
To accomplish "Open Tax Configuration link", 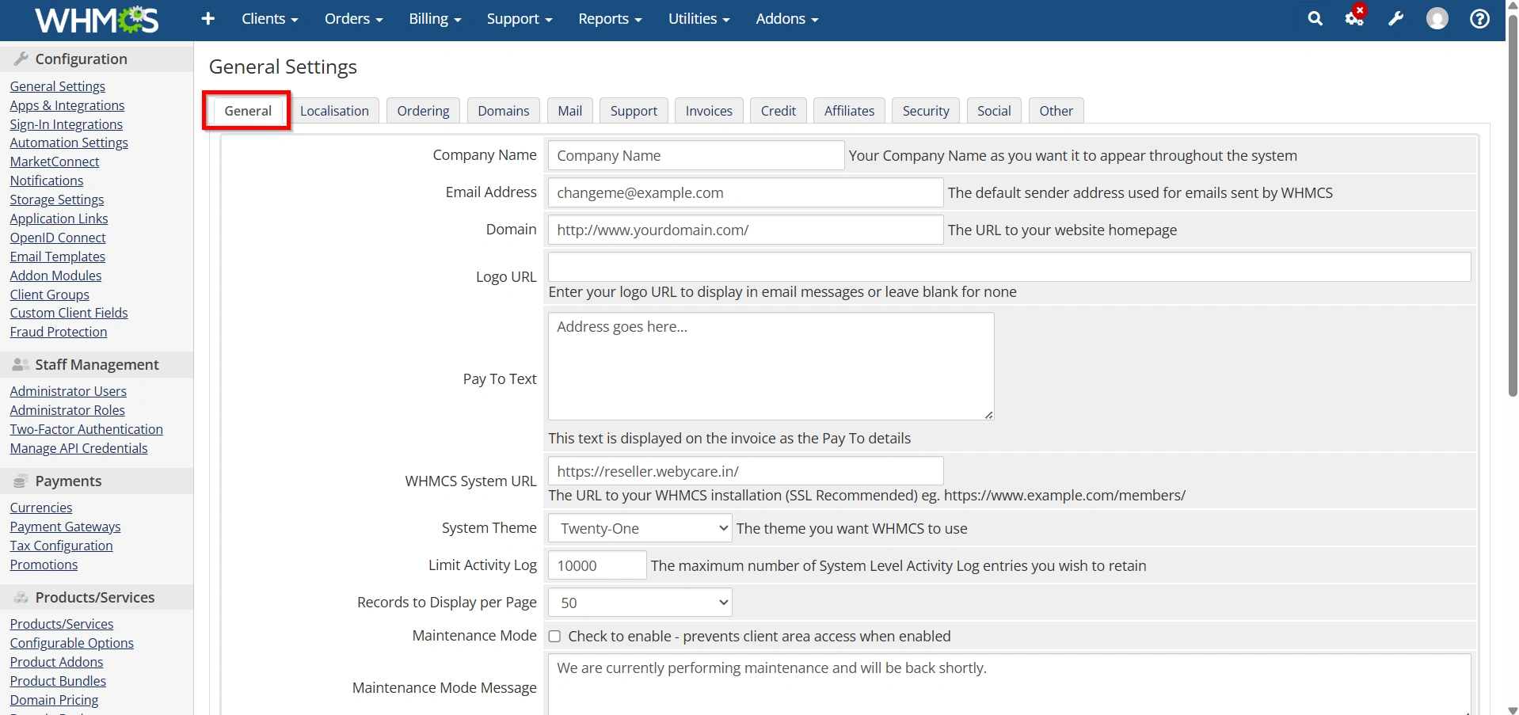I will pos(61,546).
